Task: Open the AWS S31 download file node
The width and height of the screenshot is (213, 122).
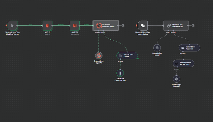Action: click(x=75, y=25)
